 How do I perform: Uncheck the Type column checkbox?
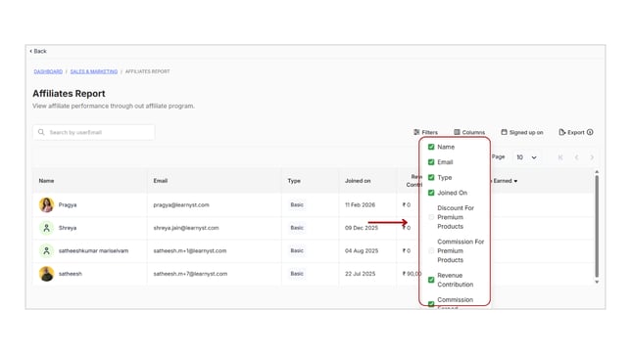tap(431, 177)
